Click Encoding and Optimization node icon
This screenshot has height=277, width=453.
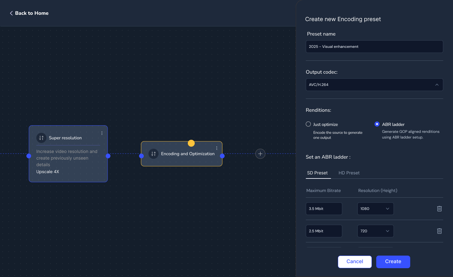click(154, 154)
